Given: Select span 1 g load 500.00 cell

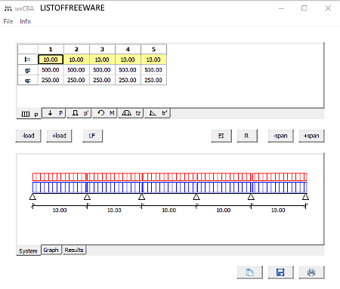Looking at the screenshot, I should click(x=51, y=70).
